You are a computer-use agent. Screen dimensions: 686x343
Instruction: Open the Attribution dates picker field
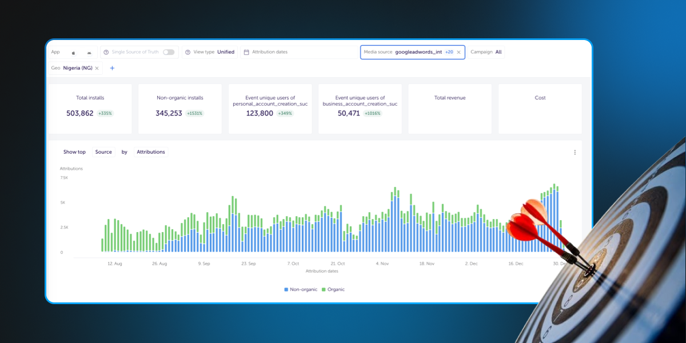[298, 52]
